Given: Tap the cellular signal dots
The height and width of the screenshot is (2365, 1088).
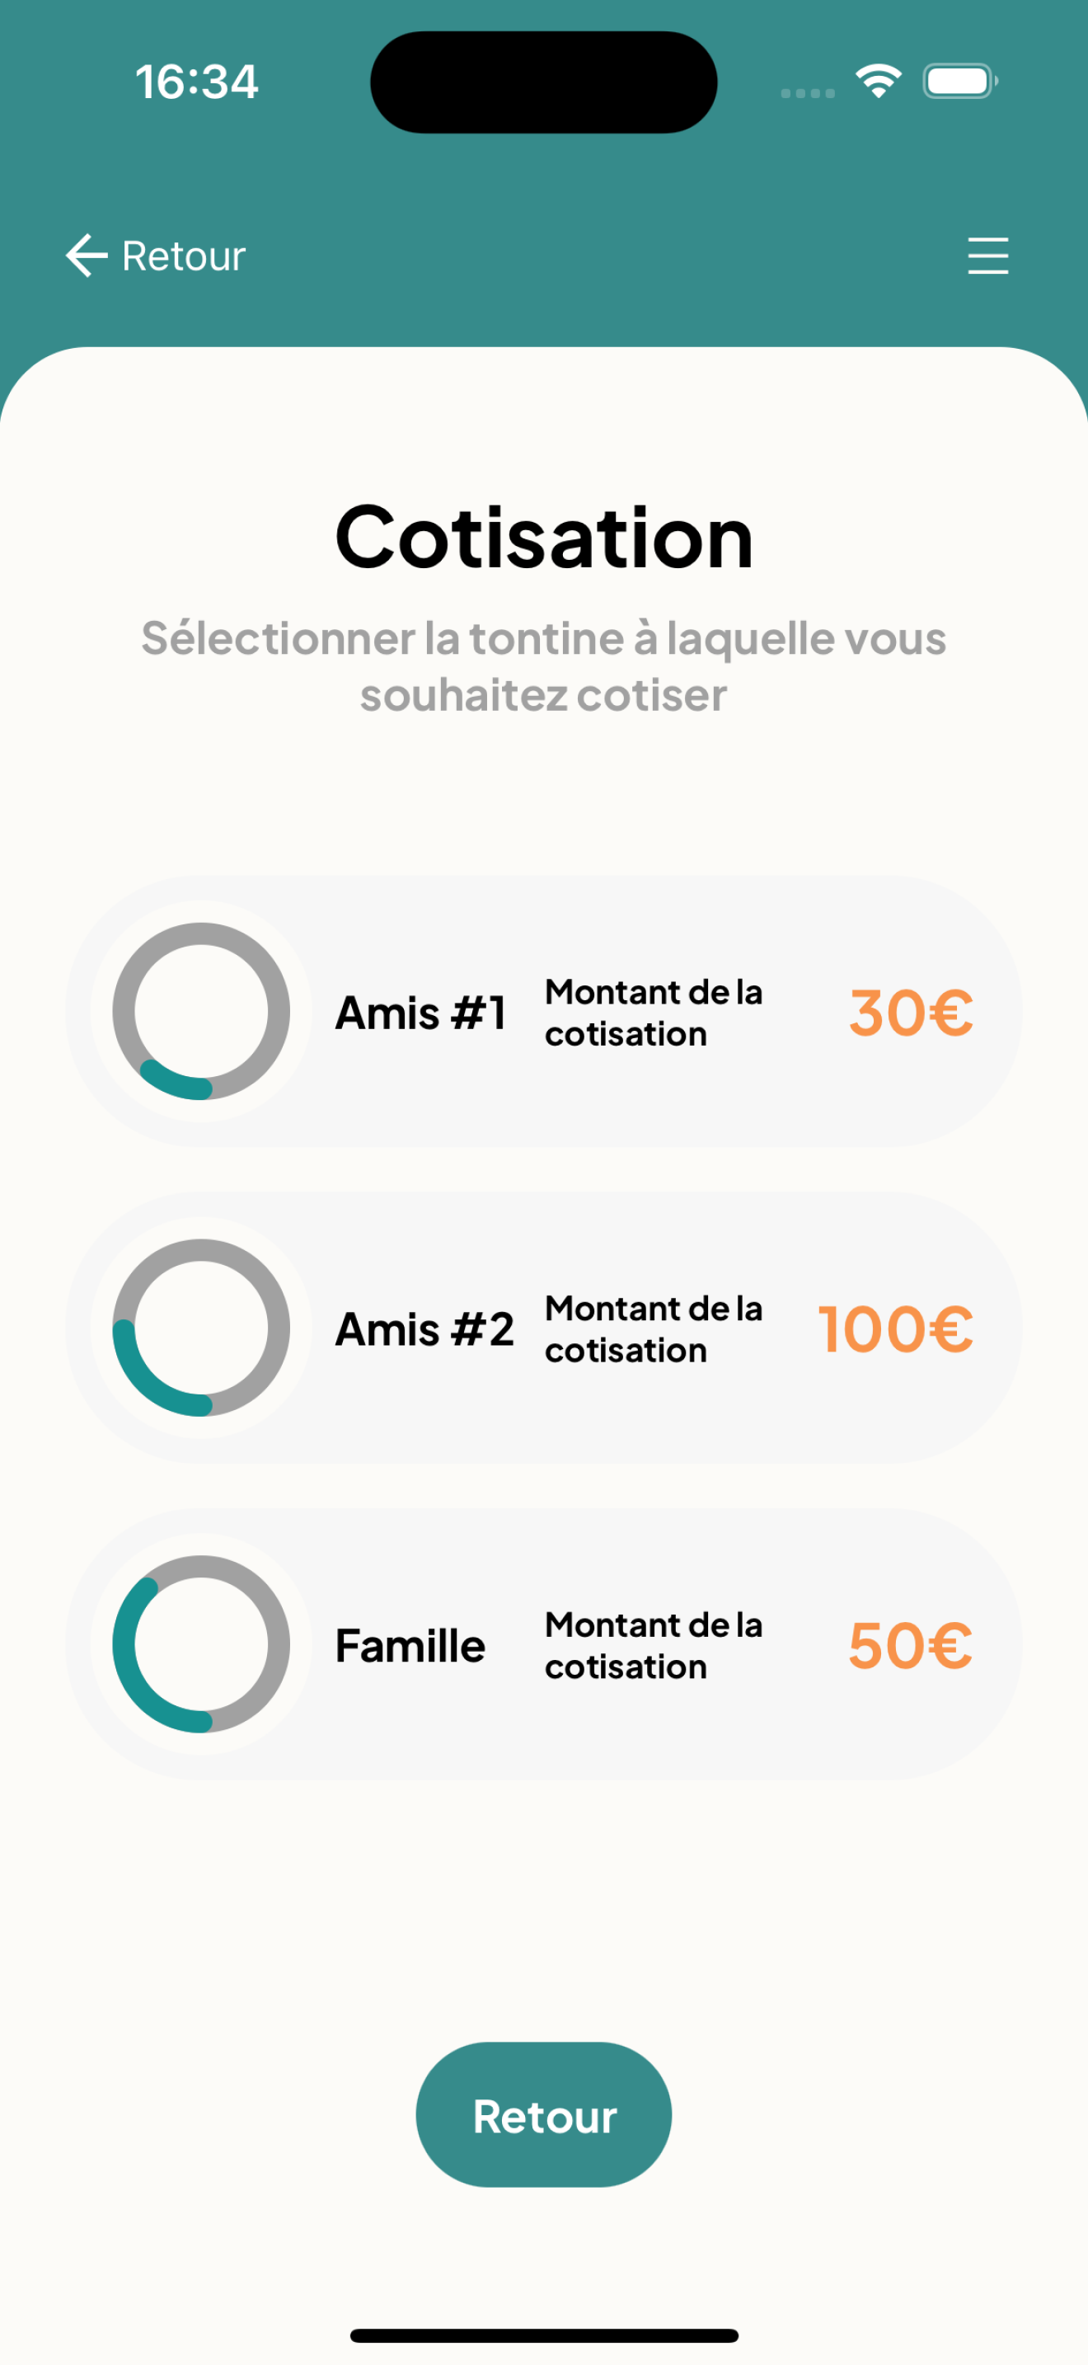Looking at the screenshot, I should pyautogui.click(x=807, y=92).
